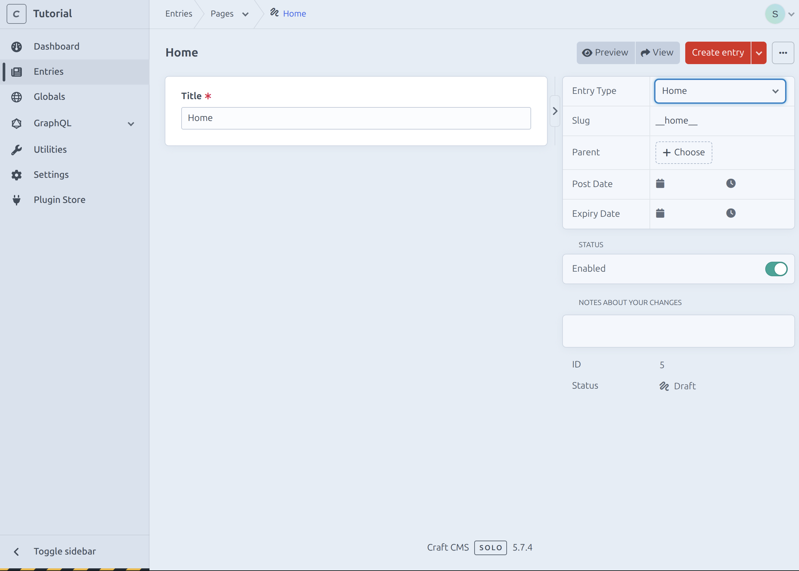Screen dimensions: 799x571
Task: Disable the Enabled status toggle
Action: click(776, 269)
